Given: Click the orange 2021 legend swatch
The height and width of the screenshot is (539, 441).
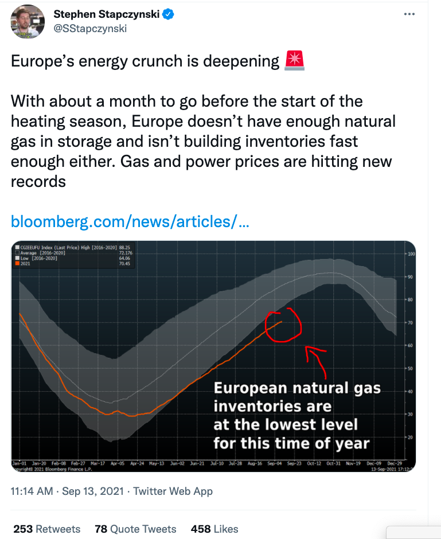Looking at the screenshot, I should click(x=17, y=264).
